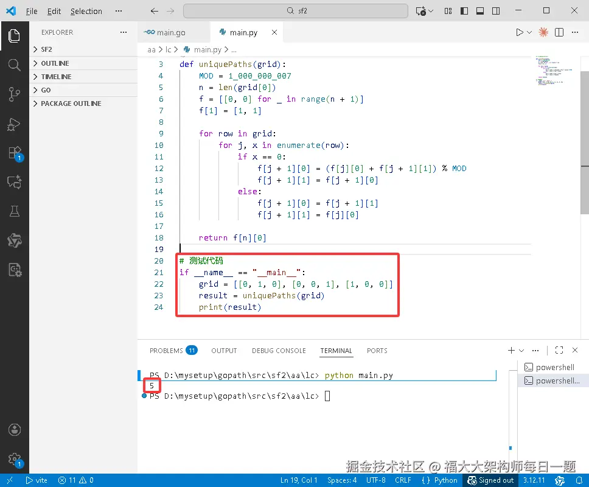Close the main.py editor tab
The height and width of the screenshot is (487, 589).
[274, 32]
